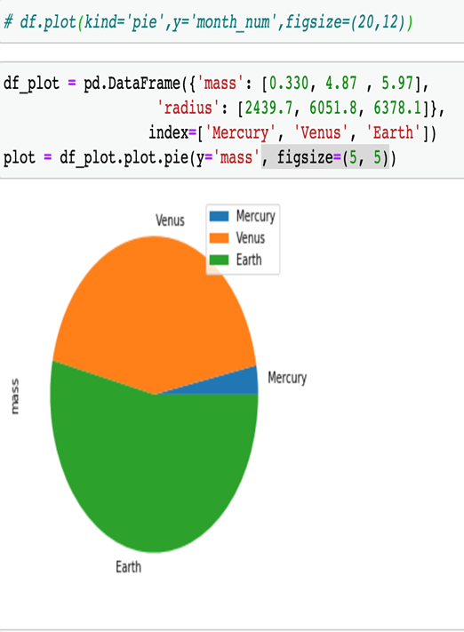Click the df_plot variable on first line
This screenshot has height=632, width=464.
tap(31, 84)
